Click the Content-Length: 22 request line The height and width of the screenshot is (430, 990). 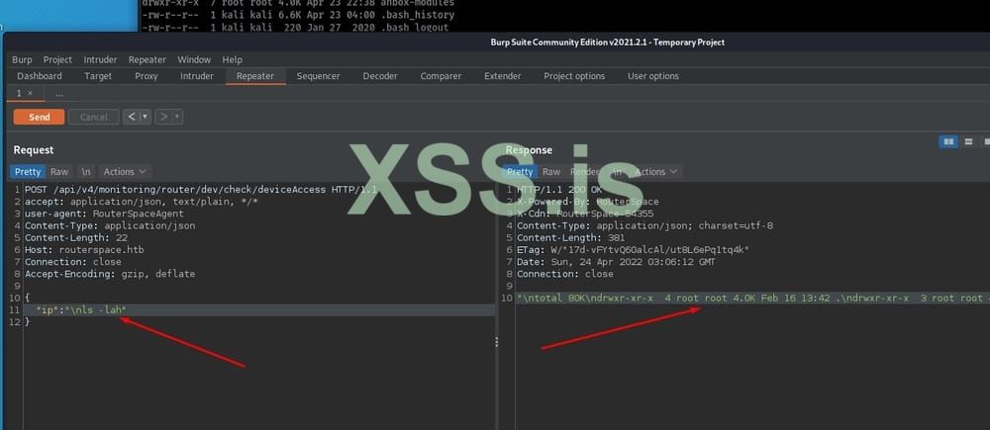[76, 237]
